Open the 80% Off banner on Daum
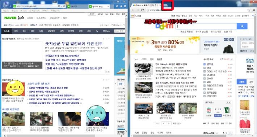Screen dimensions: 257x137 [x=165, y=45]
